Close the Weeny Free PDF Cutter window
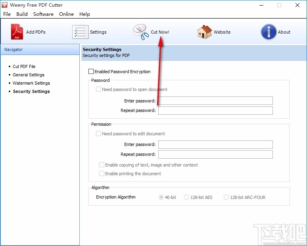 pos(297,5)
